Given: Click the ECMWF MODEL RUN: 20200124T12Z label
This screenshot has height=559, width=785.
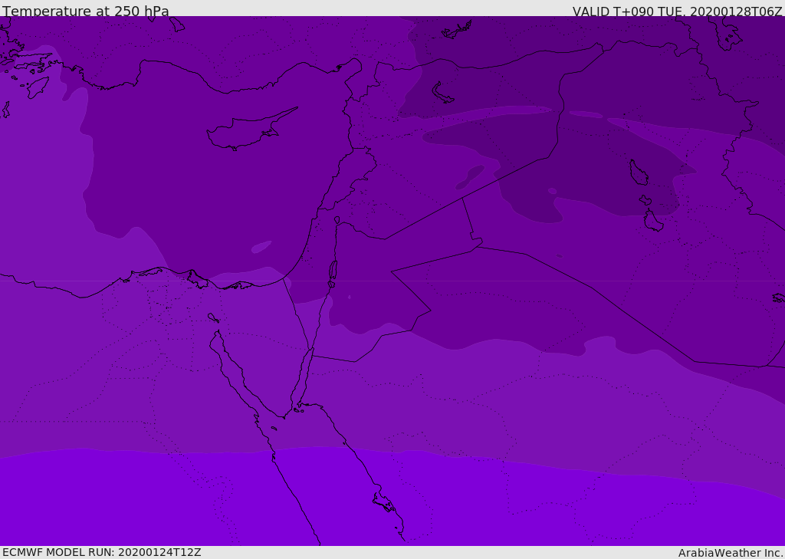Looking at the screenshot, I should [x=102, y=552].
